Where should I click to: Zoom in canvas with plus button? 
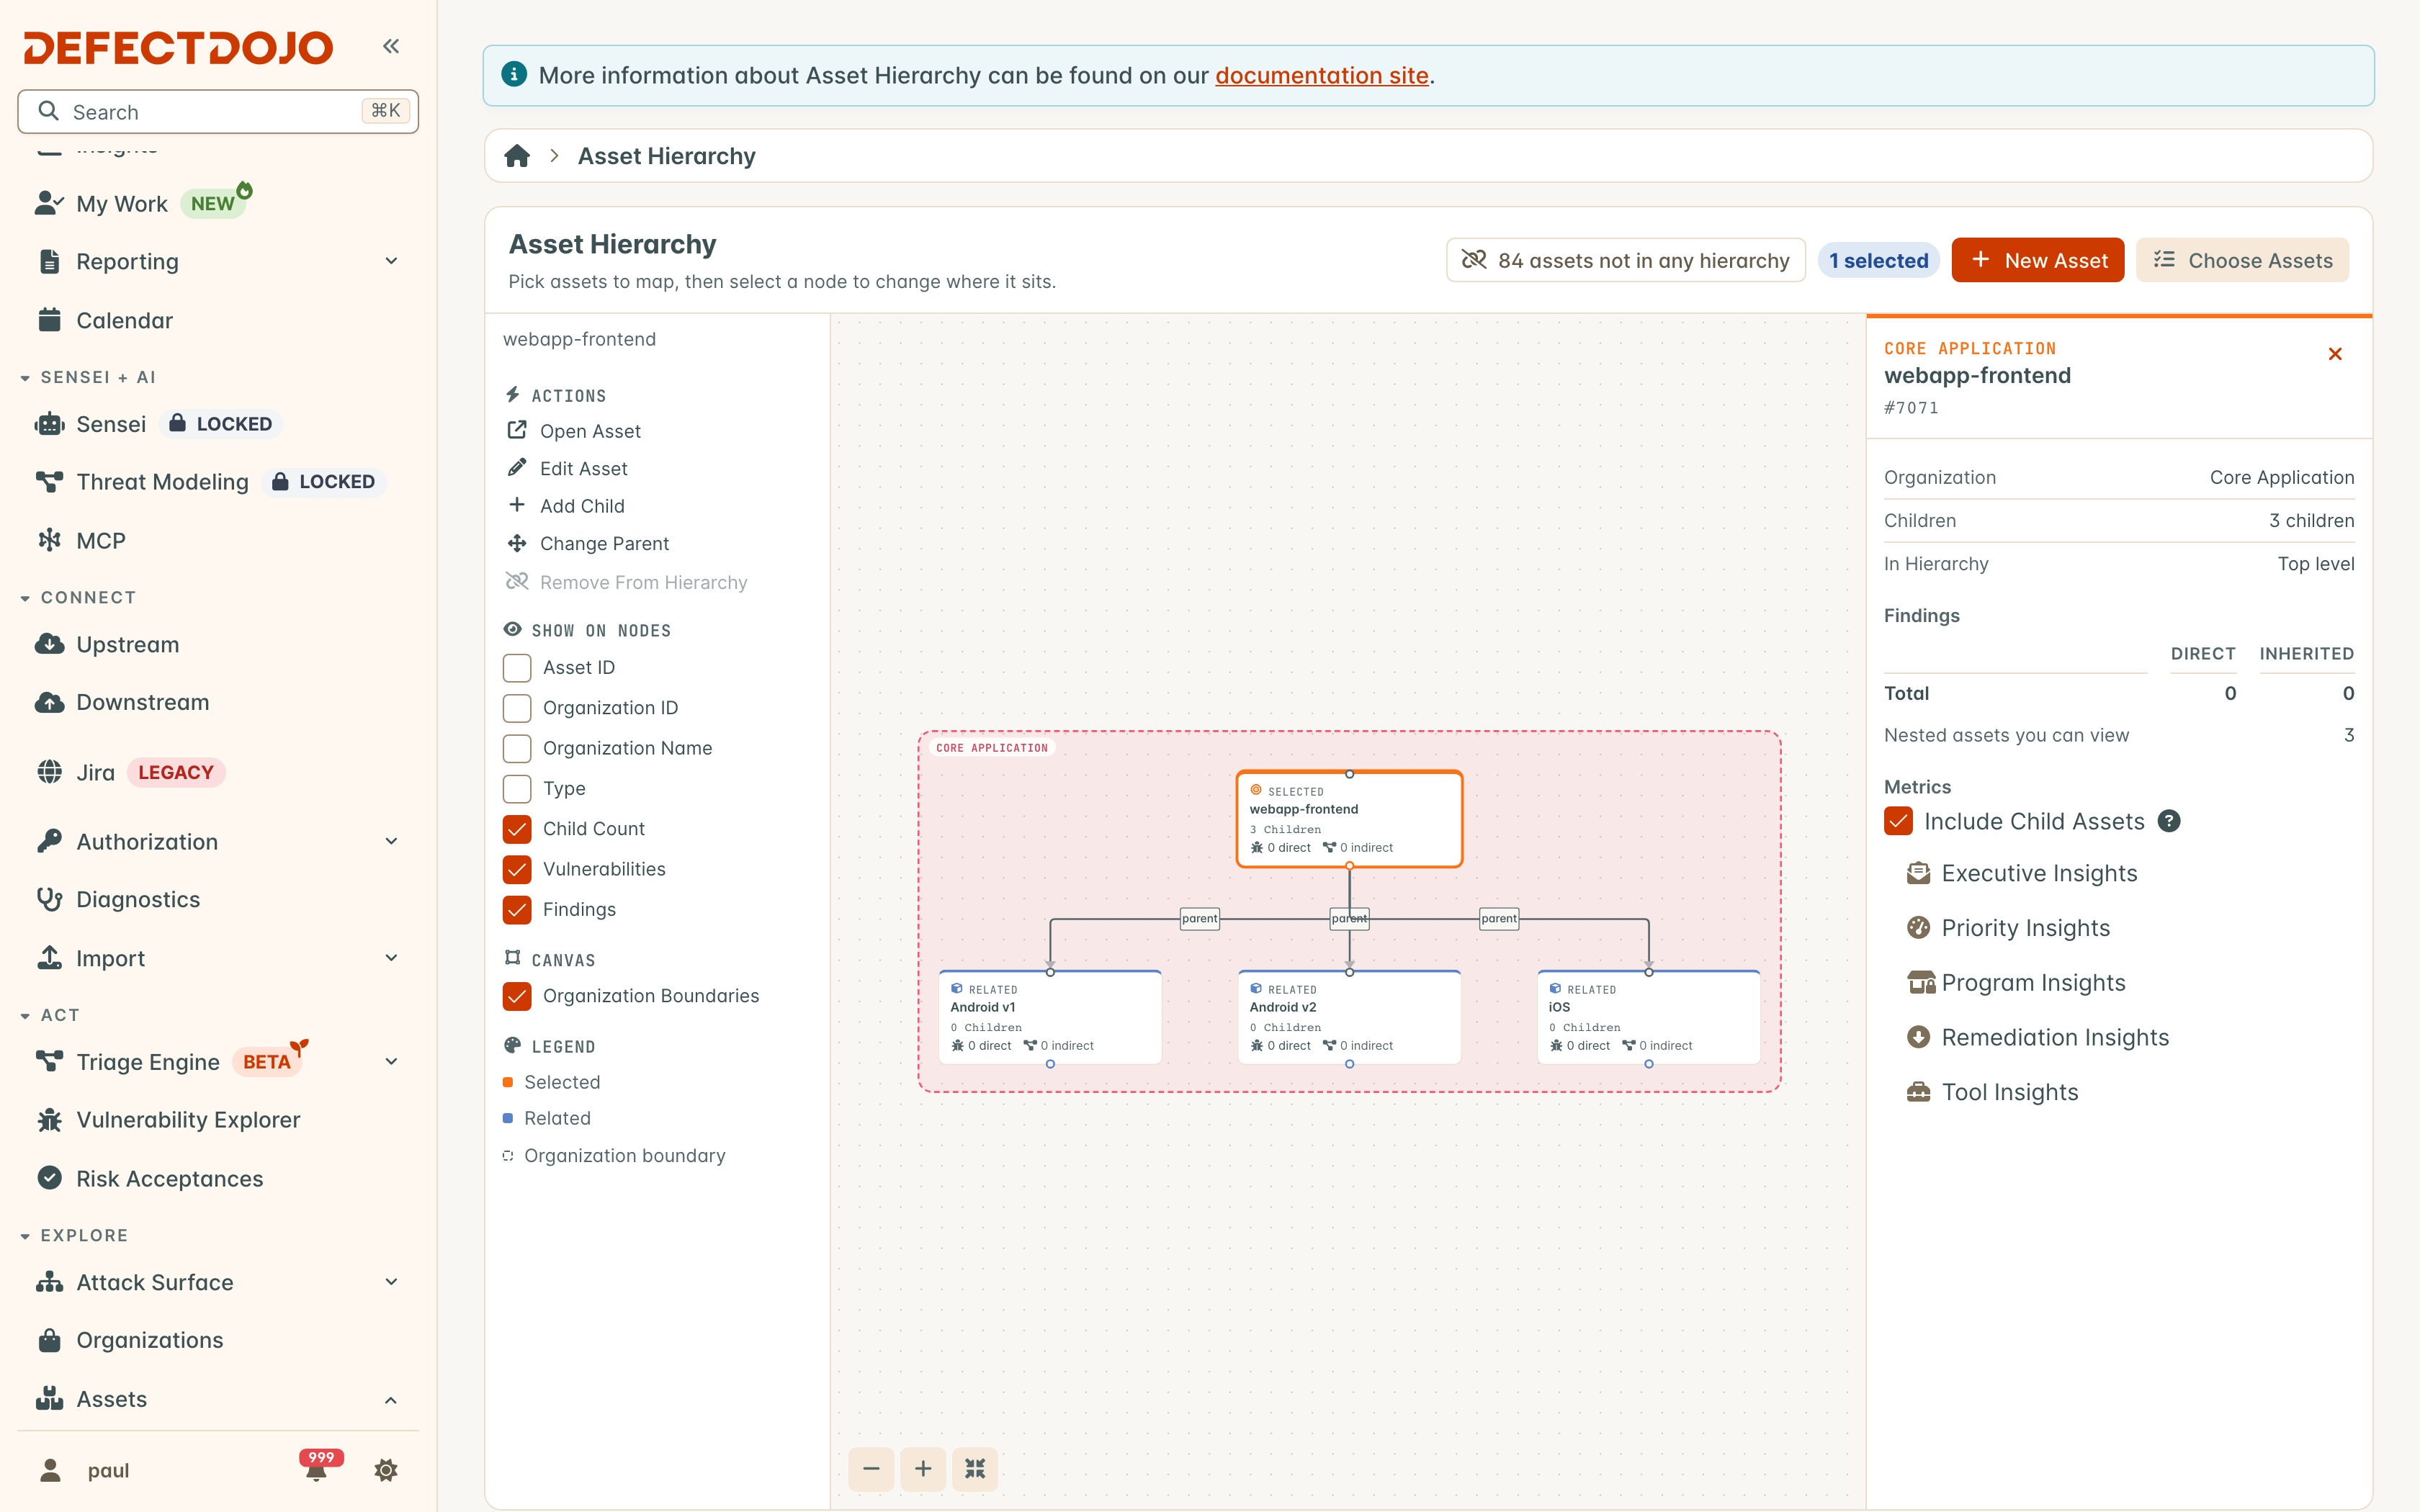coord(923,1468)
